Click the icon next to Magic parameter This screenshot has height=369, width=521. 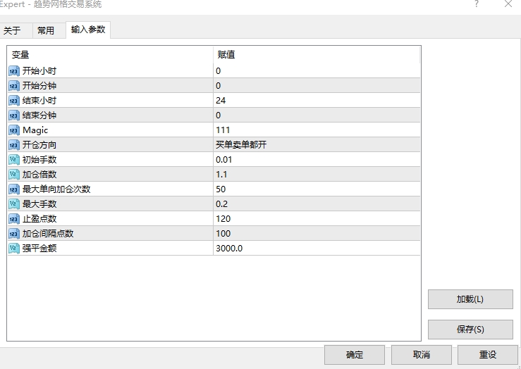[13, 130]
